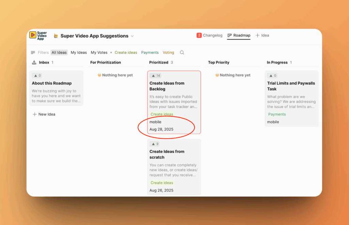
Task: Upvote the About this Roadmap card
Action: tap(37, 76)
